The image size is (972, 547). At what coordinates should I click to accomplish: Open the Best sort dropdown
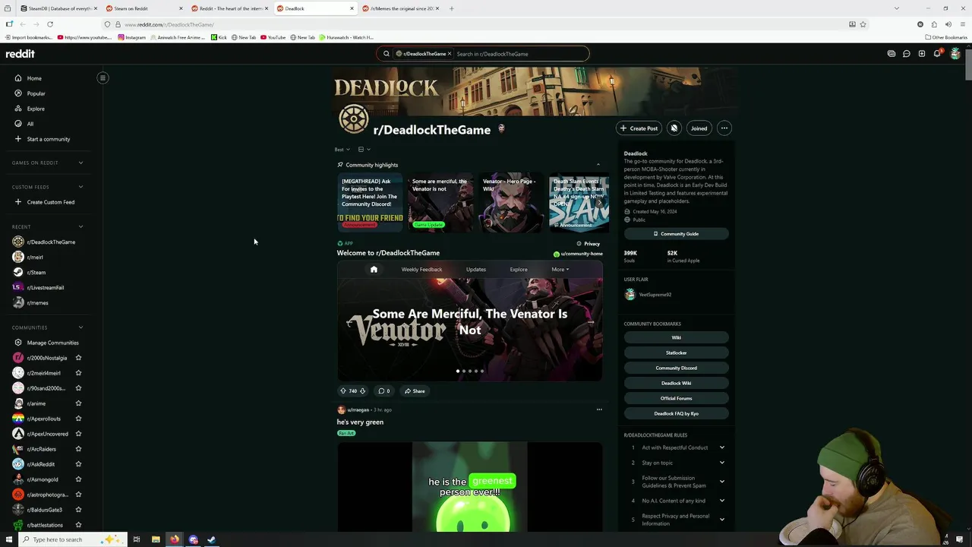pos(342,150)
